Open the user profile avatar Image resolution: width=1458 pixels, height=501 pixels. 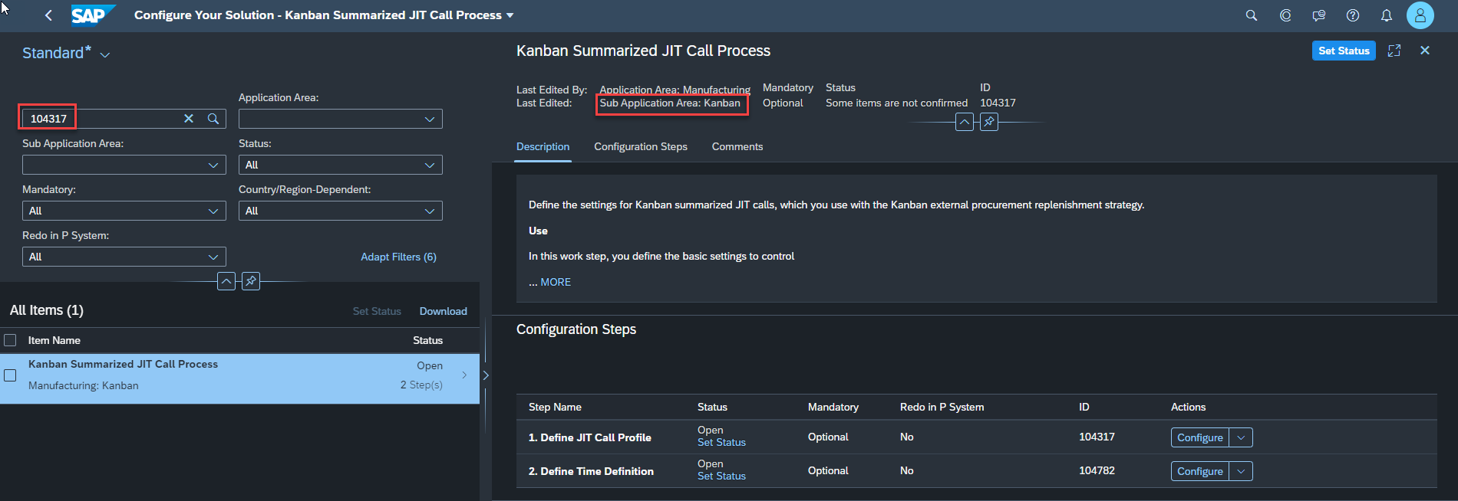pos(1420,15)
